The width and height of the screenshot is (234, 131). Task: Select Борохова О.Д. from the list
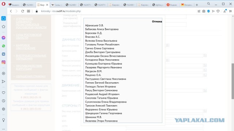(x=94, y=33)
